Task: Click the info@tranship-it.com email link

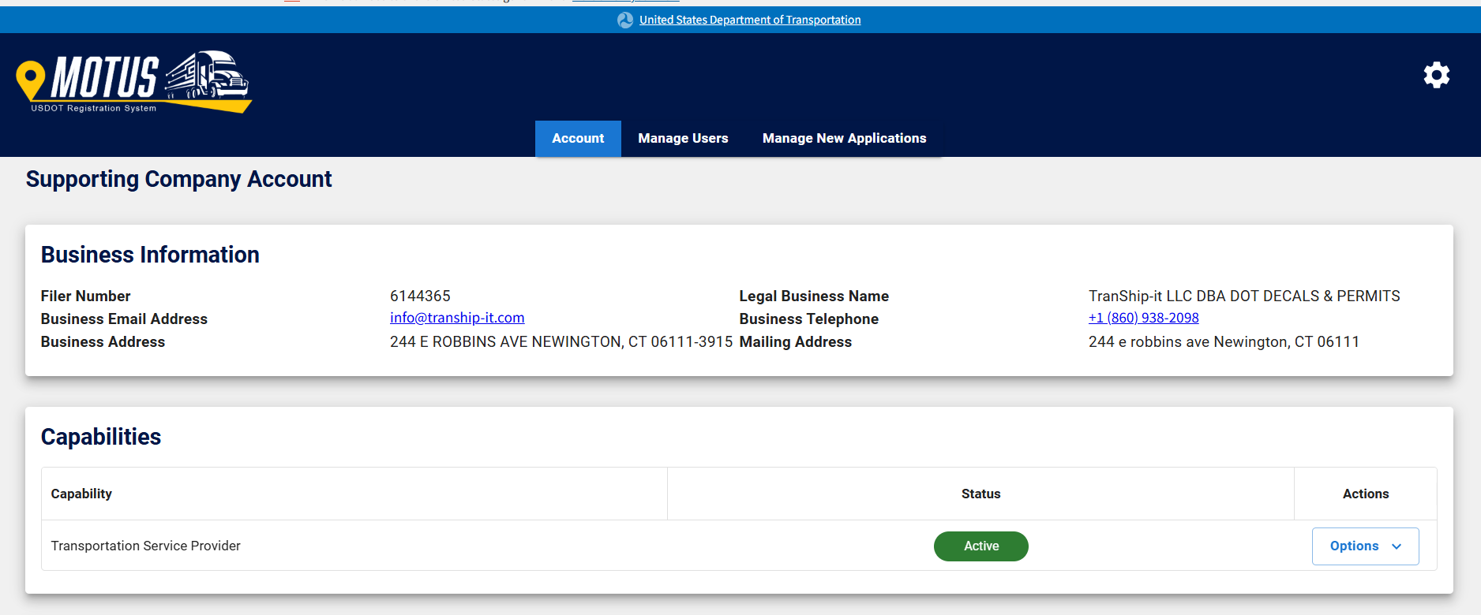Action: click(x=457, y=318)
